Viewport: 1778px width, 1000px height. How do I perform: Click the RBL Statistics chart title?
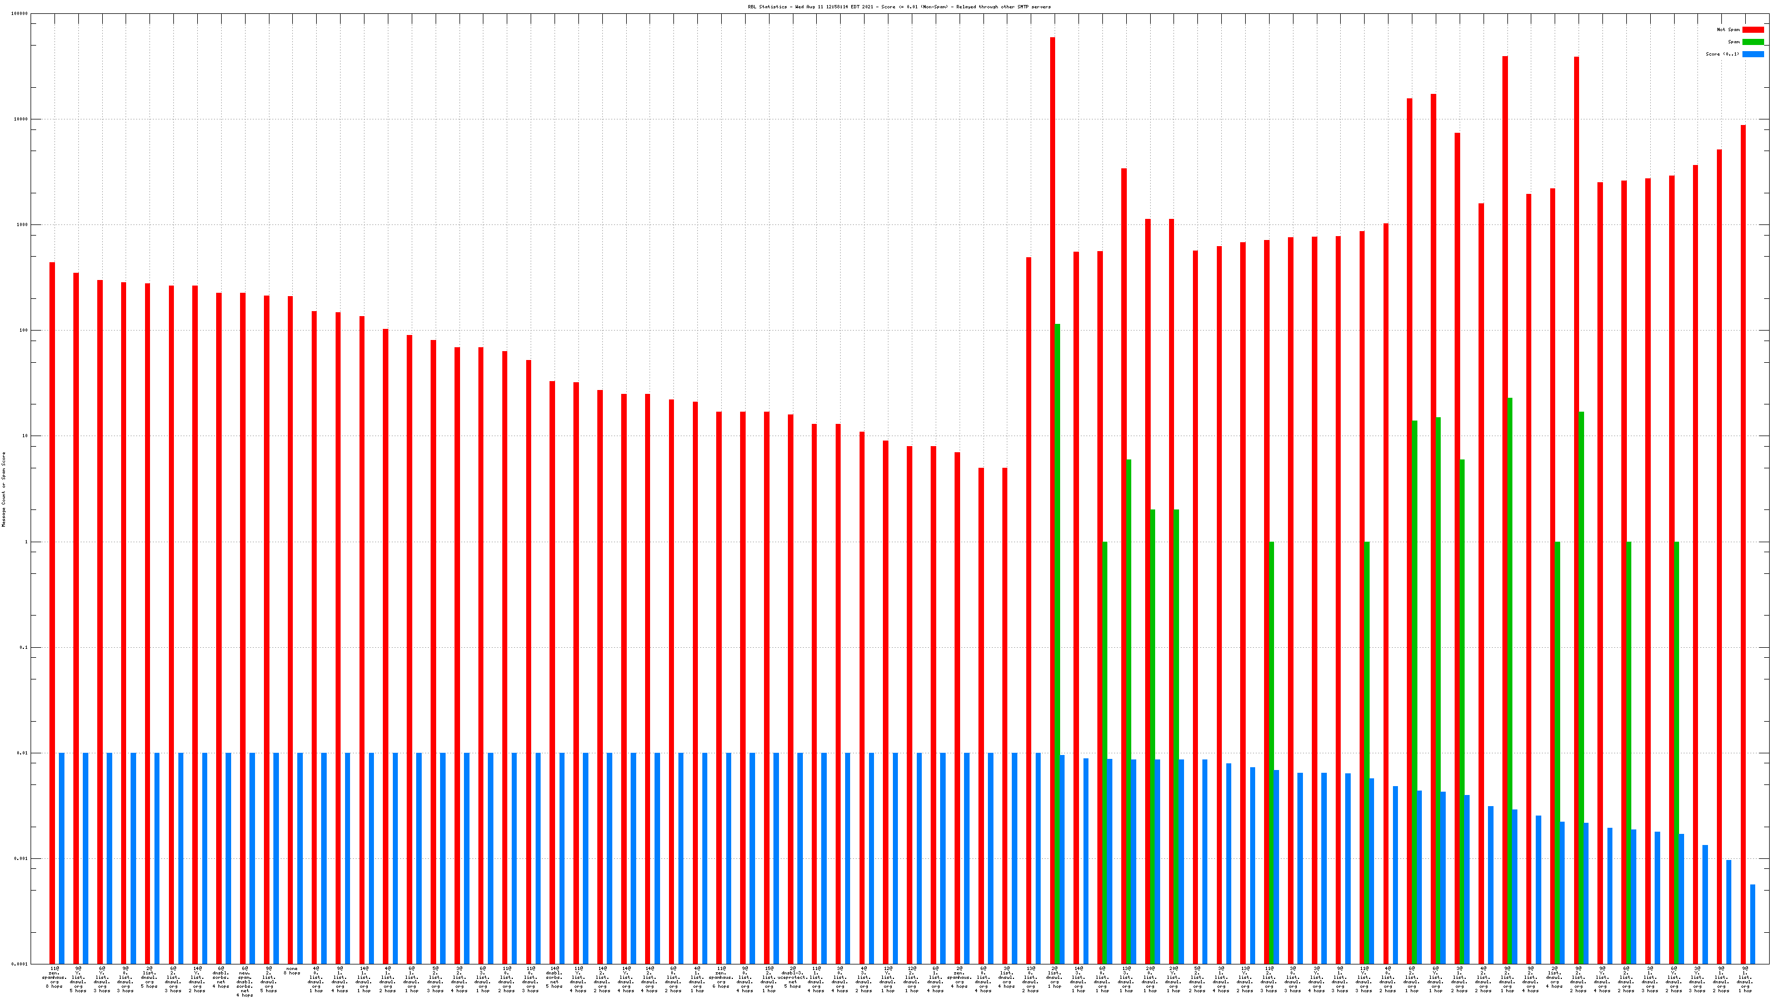(x=898, y=7)
